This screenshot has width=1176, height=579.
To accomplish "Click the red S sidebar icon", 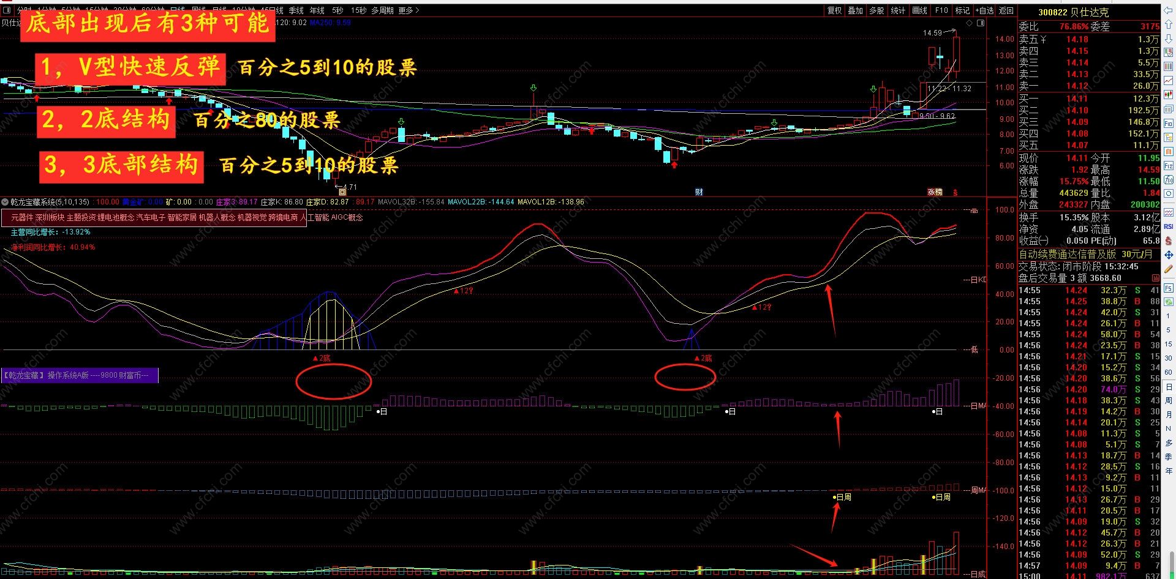I will coord(1169,241).
